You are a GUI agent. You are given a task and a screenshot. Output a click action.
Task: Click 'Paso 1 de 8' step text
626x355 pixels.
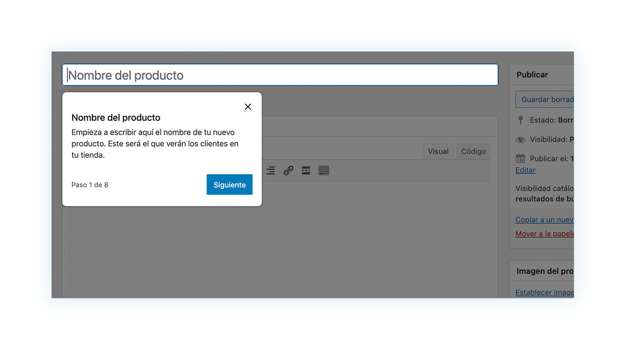click(90, 185)
